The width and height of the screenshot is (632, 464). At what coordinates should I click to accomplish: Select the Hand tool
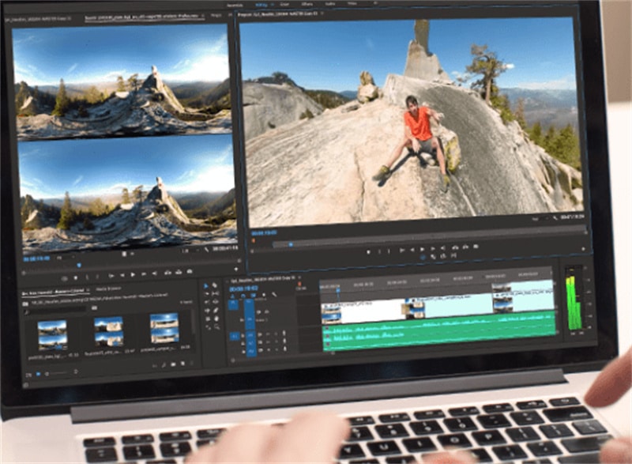[x=216, y=319]
